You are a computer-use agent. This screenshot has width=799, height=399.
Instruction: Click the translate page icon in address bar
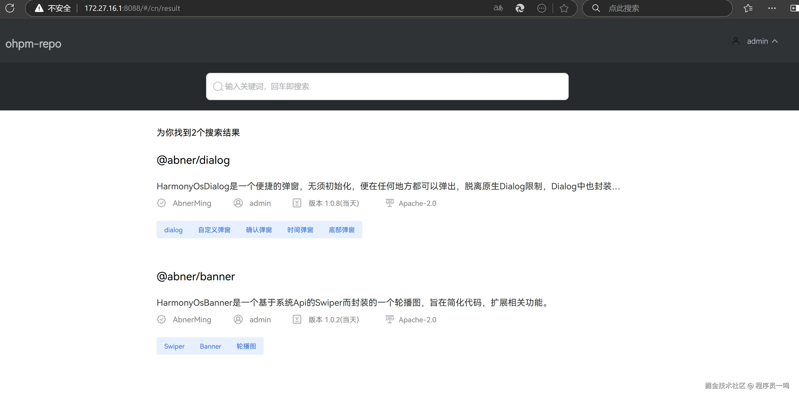point(498,8)
